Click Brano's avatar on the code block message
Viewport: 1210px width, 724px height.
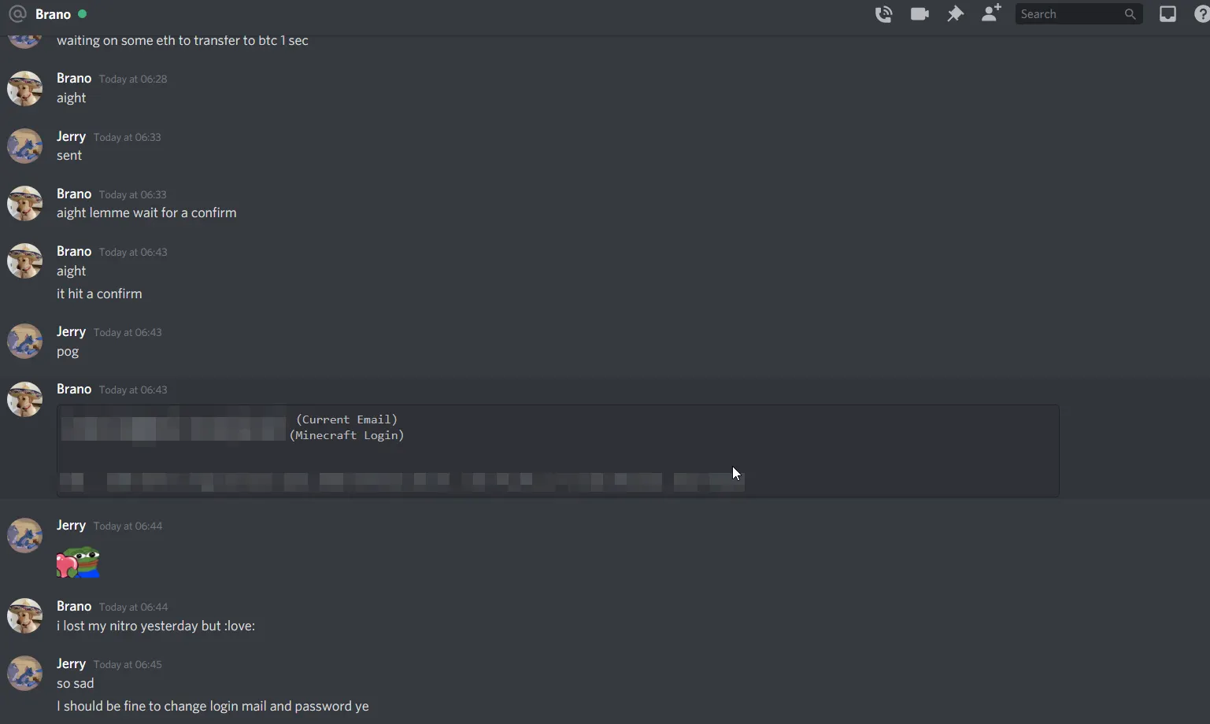(x=24, y=399)
